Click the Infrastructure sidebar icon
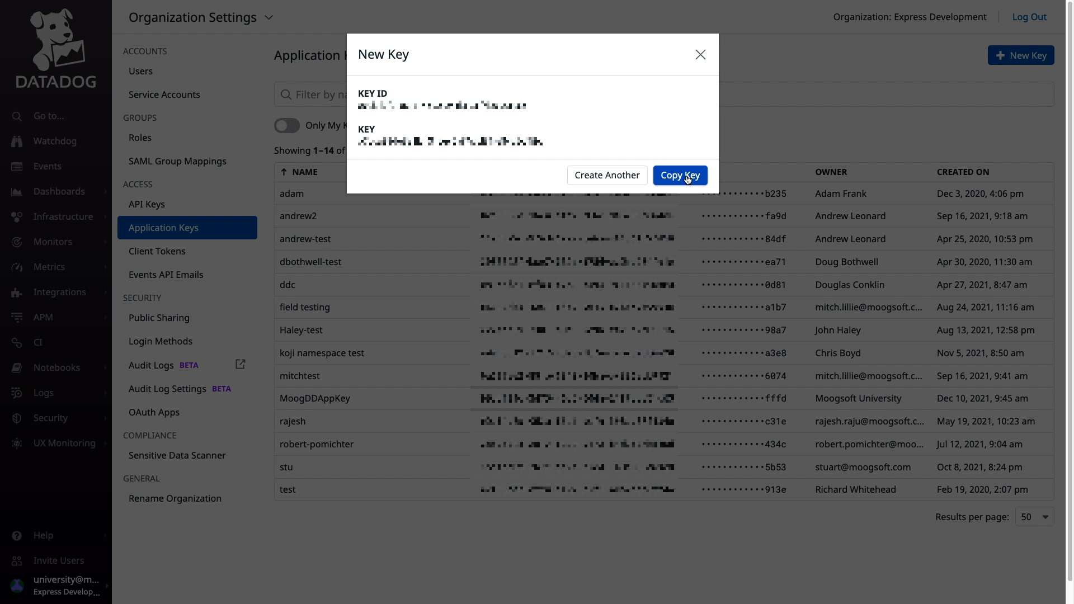Viewport: 1074px width, 604px height. coord(17,217)
